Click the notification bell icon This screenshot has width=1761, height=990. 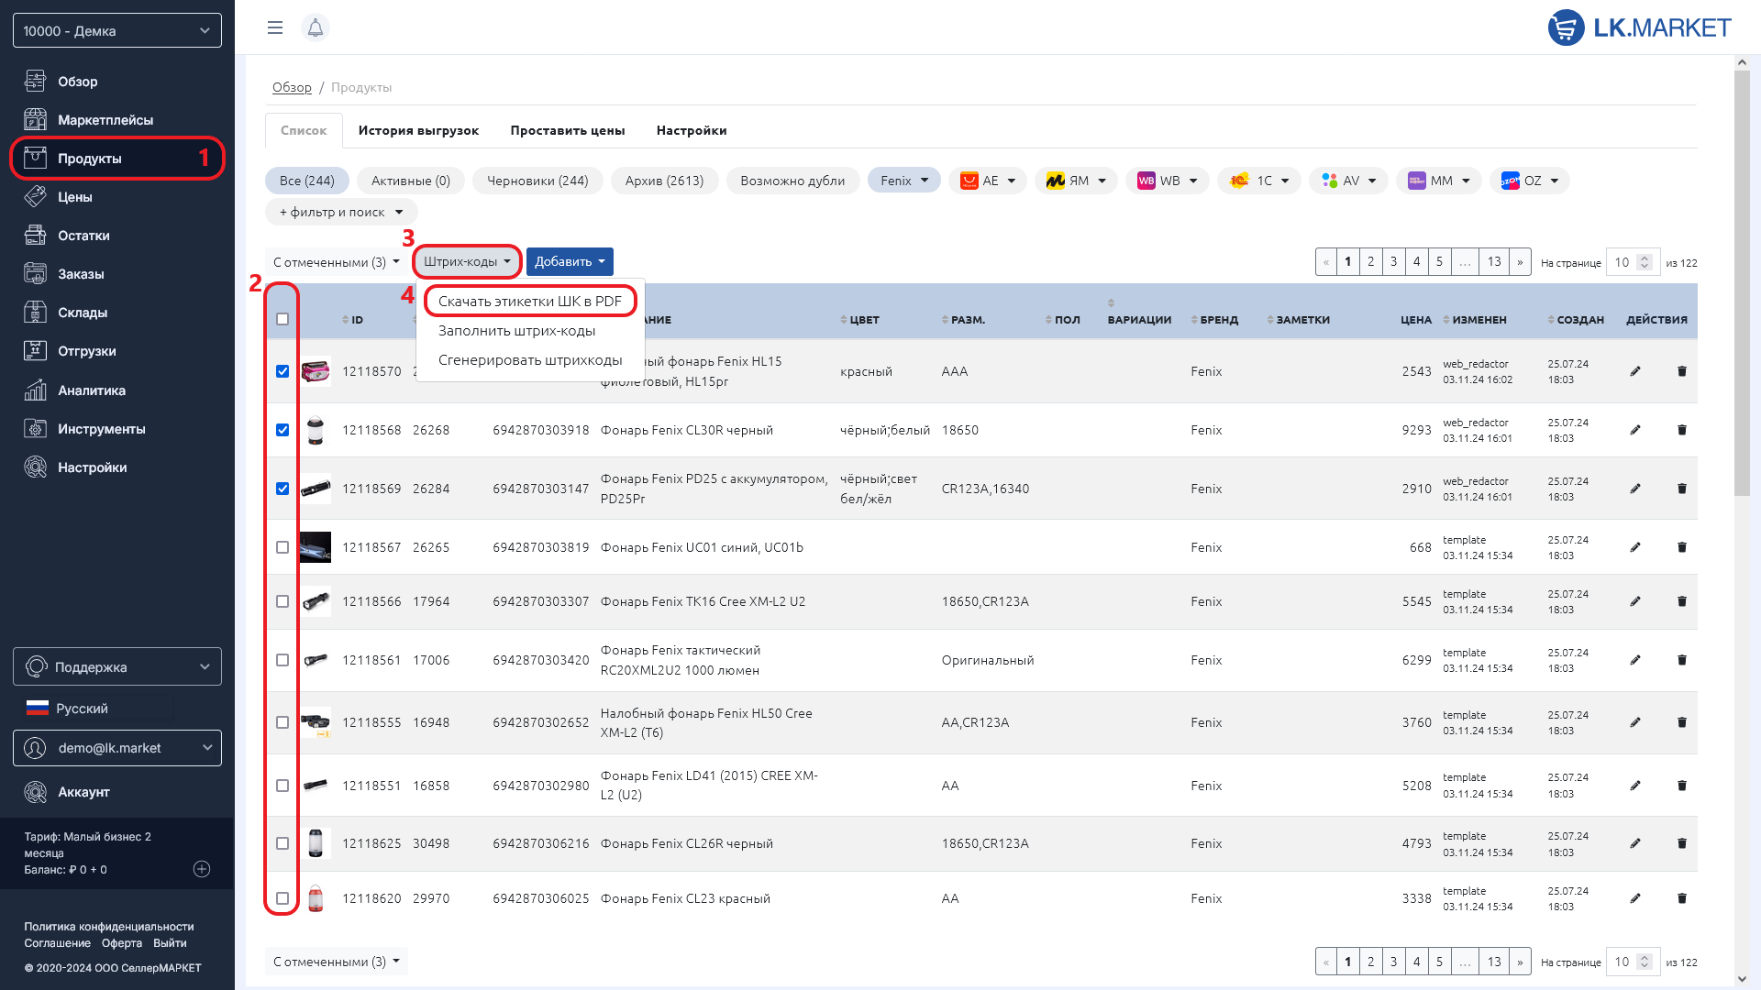315,27
